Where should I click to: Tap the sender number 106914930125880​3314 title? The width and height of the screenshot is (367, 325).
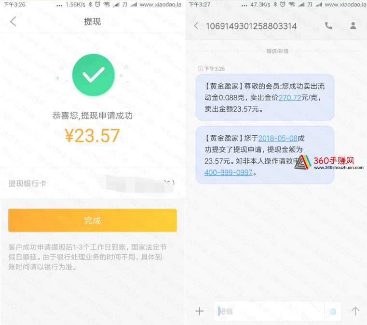[251, 26]
